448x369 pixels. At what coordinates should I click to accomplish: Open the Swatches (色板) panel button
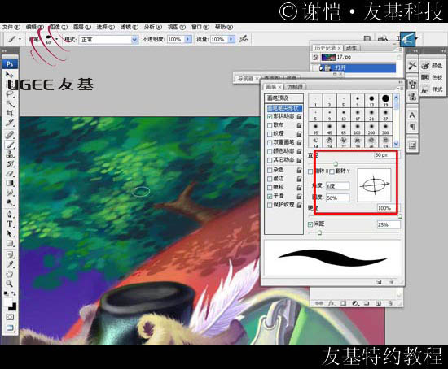click(432, 77)
